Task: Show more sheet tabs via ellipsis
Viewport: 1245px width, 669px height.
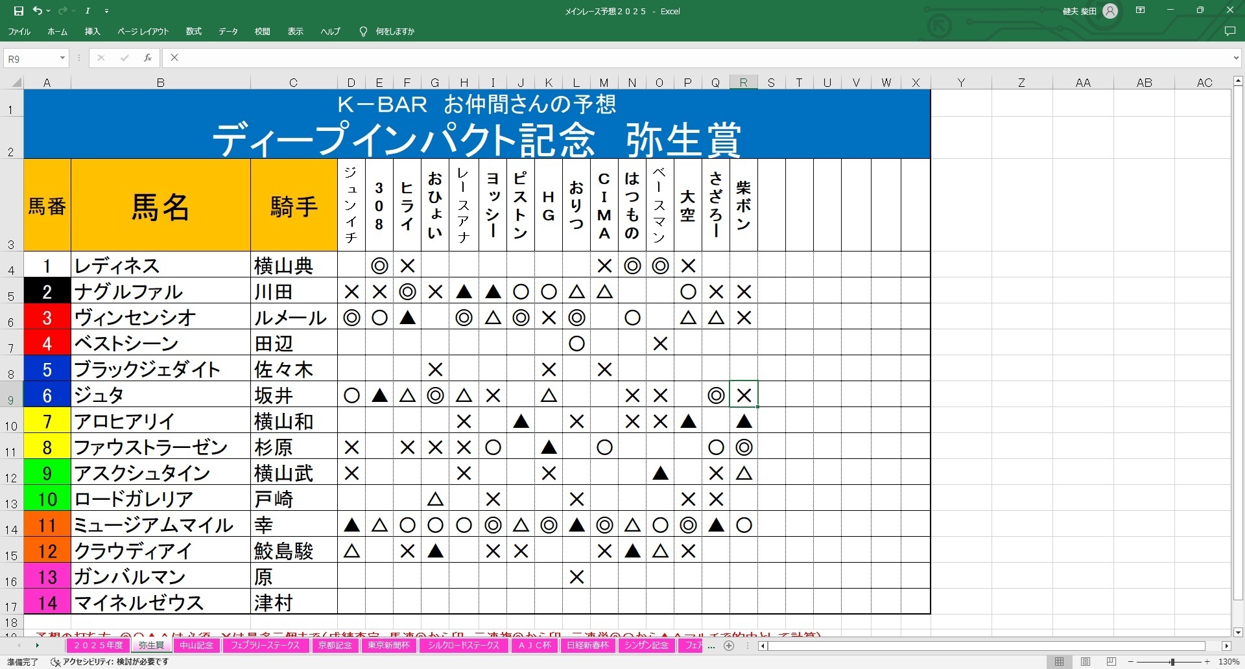Action: click(x=712, y=646)
